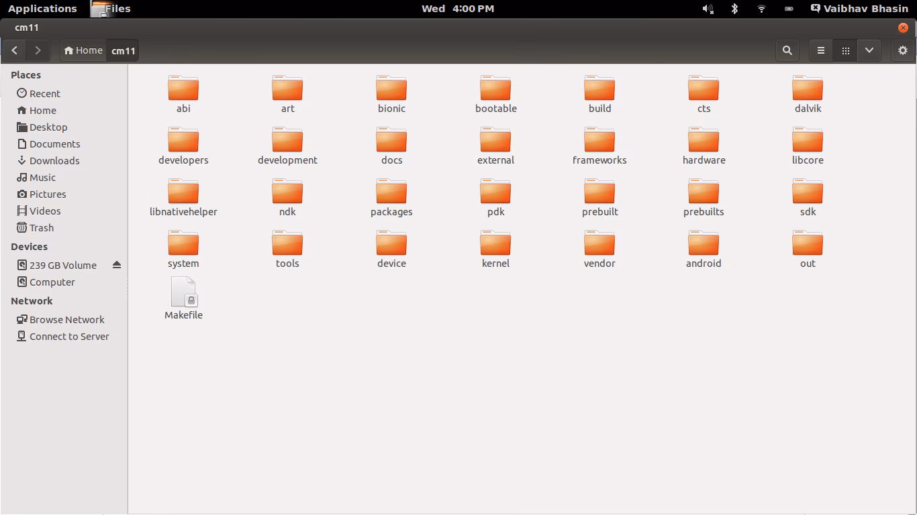Image resolution: width=917 pixels, height=515 pixels.
Task: Select Connect to Server in sidebar
Action: 68,337
